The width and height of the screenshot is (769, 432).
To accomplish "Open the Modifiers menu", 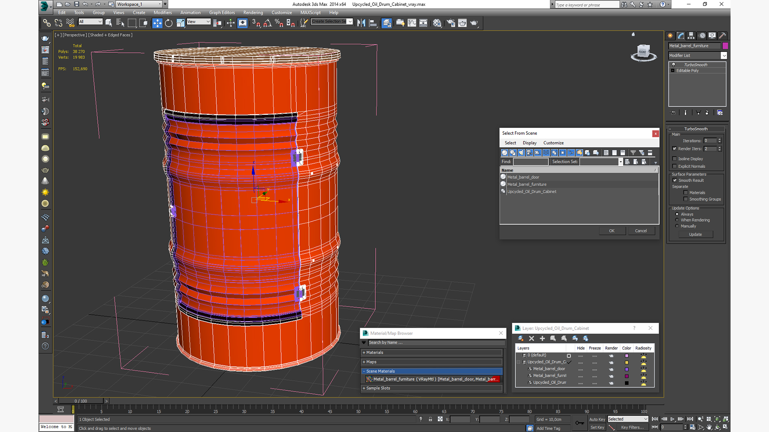I will (x=163, y=12).
